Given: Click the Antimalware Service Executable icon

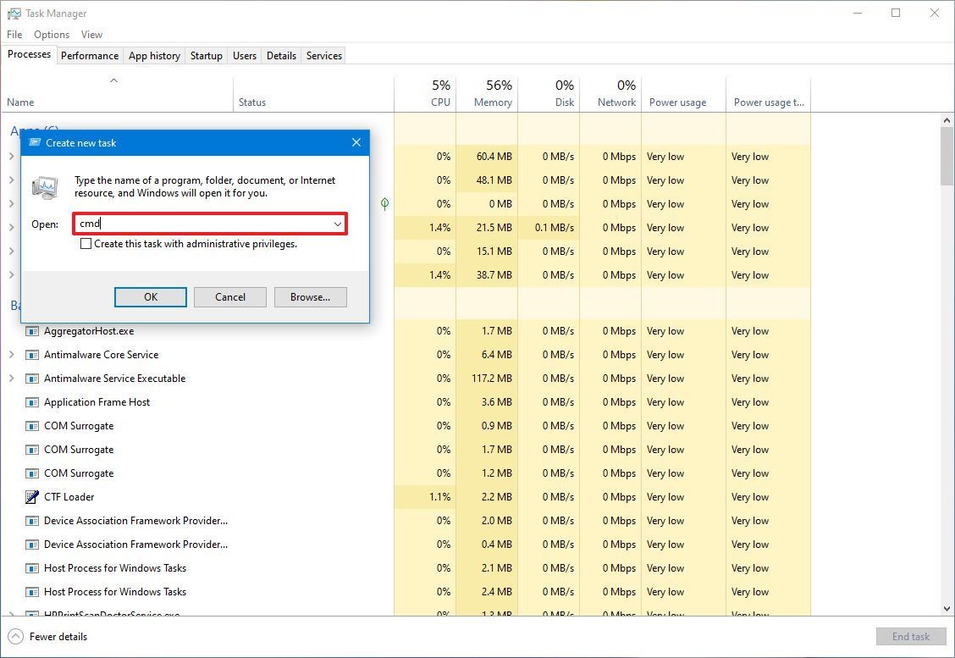Looking at the screenshot, I should coord(34,379).
